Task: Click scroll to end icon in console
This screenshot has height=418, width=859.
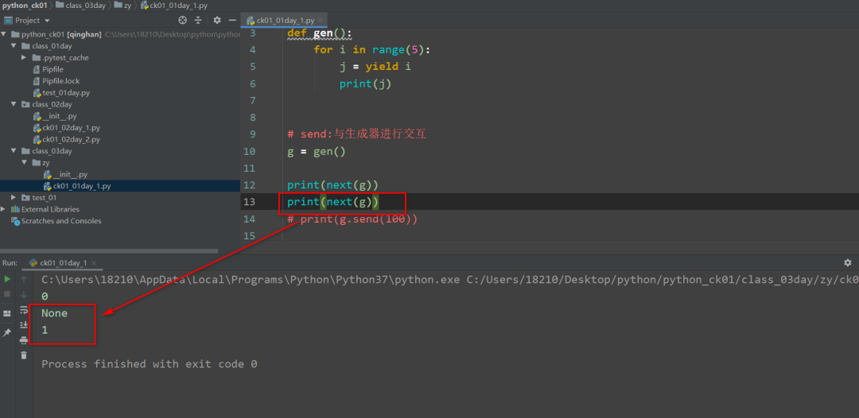Action: [x=24, y=325]
